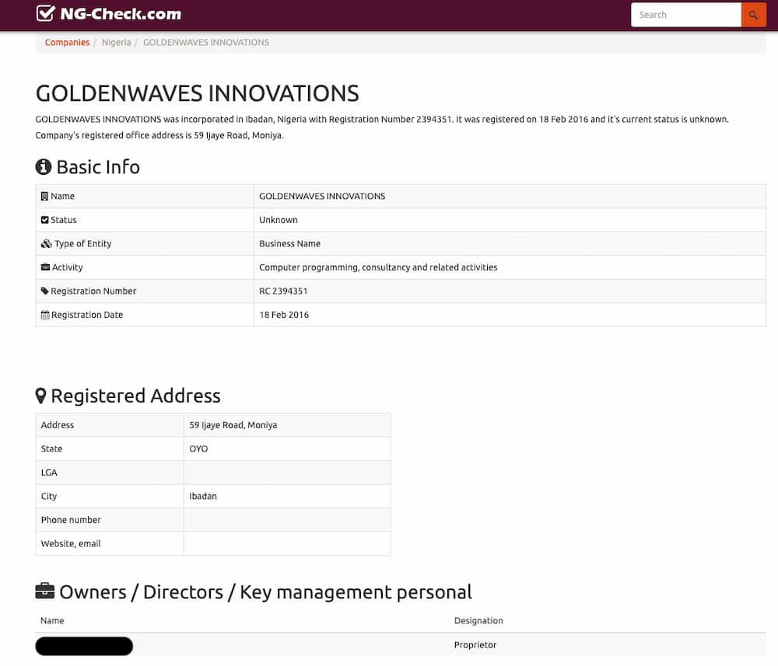Click the redacted owner name bar
Image resolution: width=778 pixels, height=666 pixels.
pos(83,645)
